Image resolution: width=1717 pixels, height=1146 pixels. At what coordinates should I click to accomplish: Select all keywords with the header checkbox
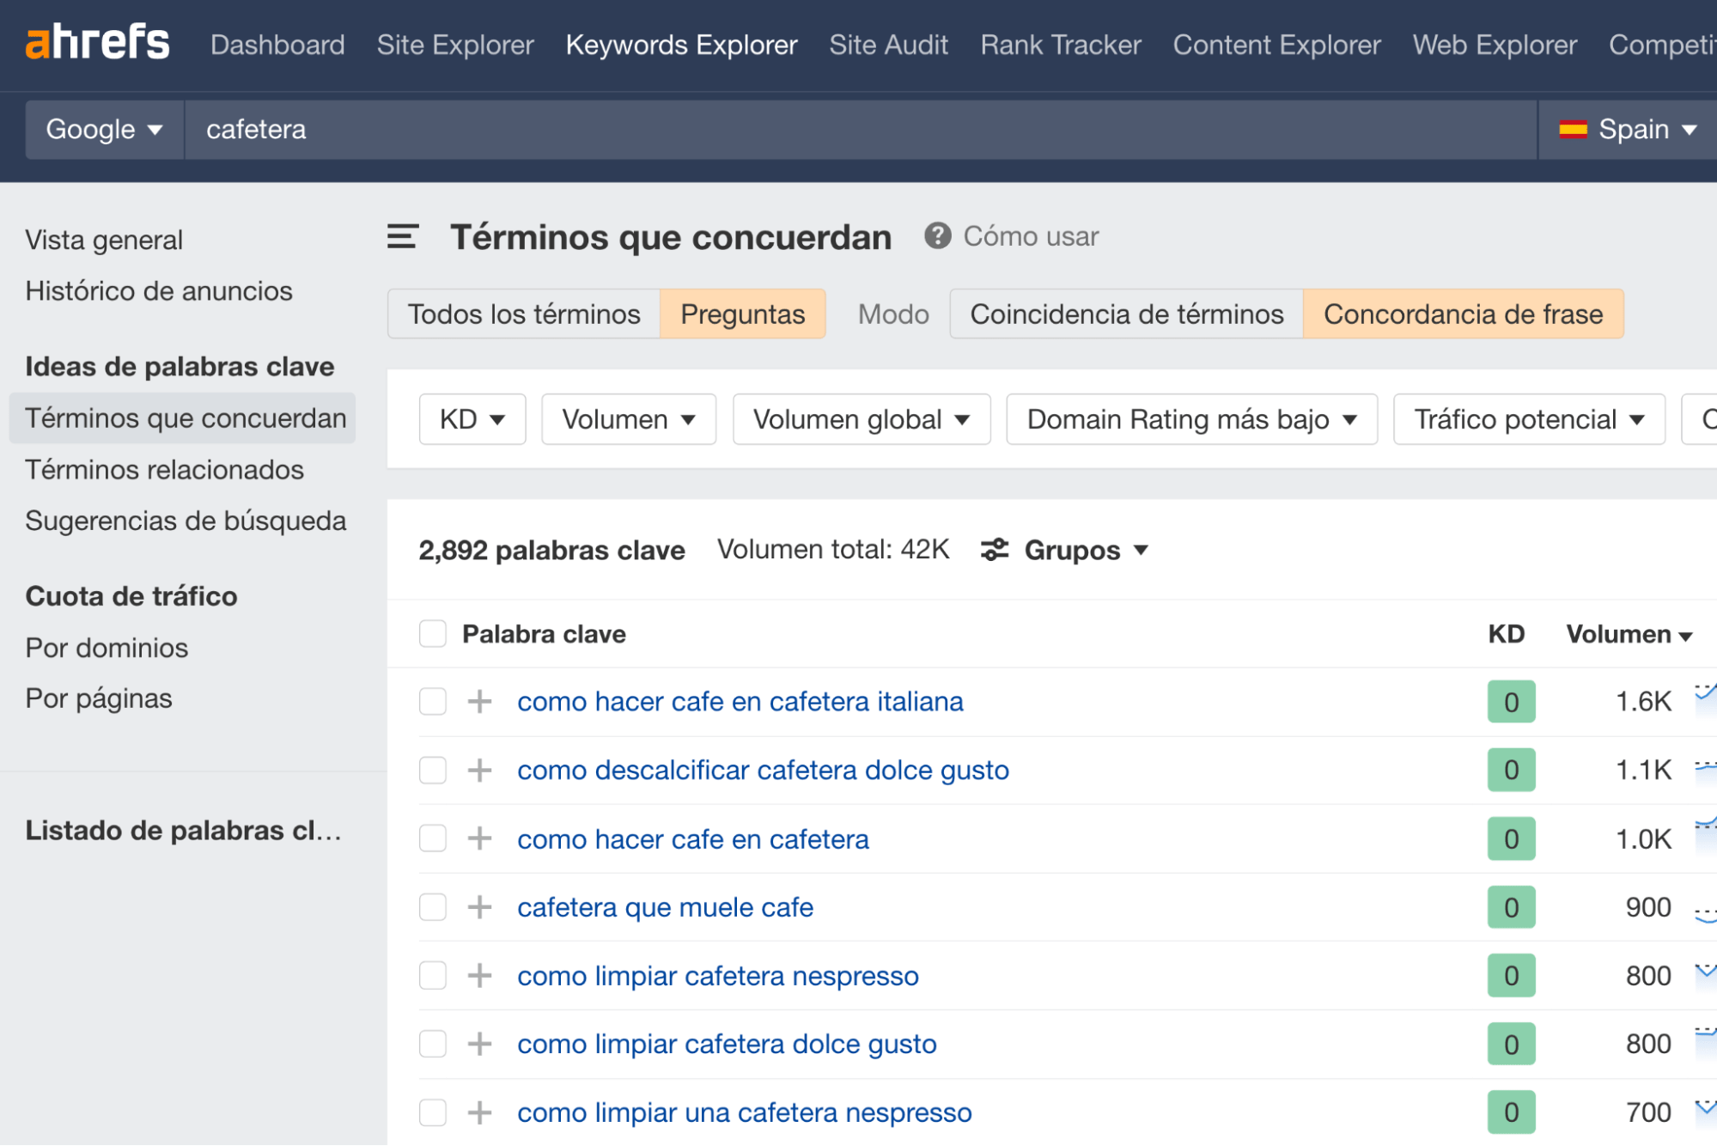click(432, 633)
